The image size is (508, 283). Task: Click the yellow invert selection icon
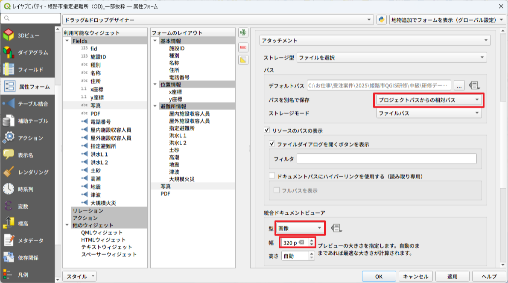click(243, 60)
